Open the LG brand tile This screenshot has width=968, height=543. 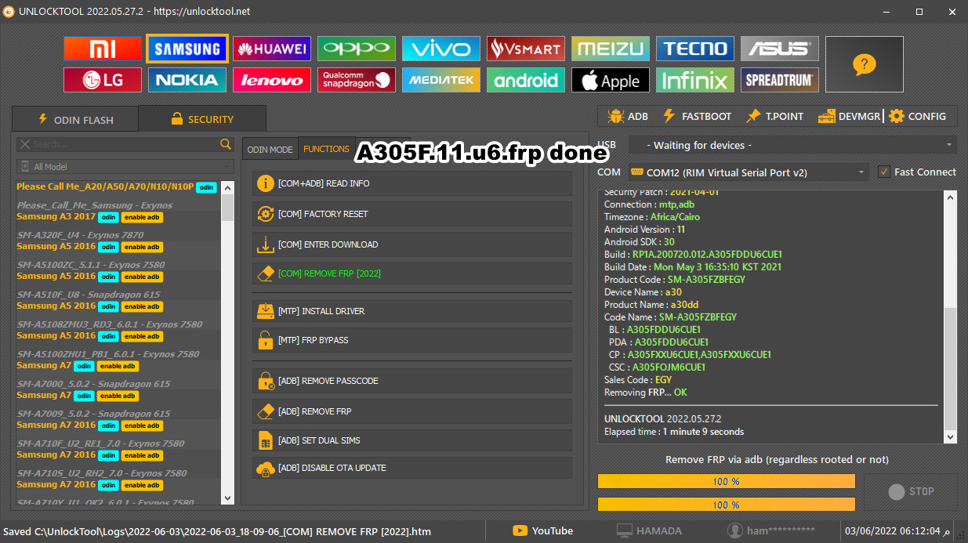tap(102, 80)
